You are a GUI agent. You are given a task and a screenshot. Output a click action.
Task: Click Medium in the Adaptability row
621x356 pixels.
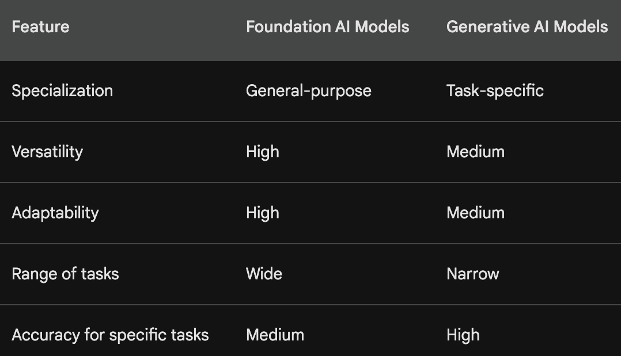[476, 213]
